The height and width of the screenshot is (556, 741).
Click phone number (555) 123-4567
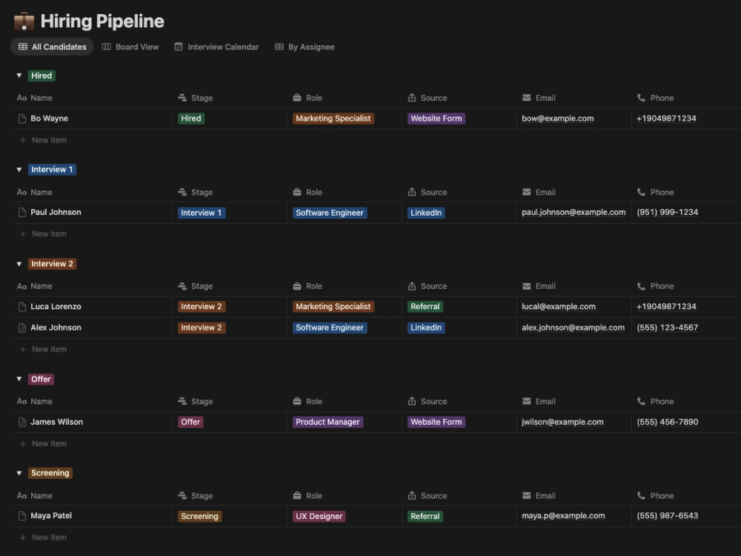tap(668, 328)
